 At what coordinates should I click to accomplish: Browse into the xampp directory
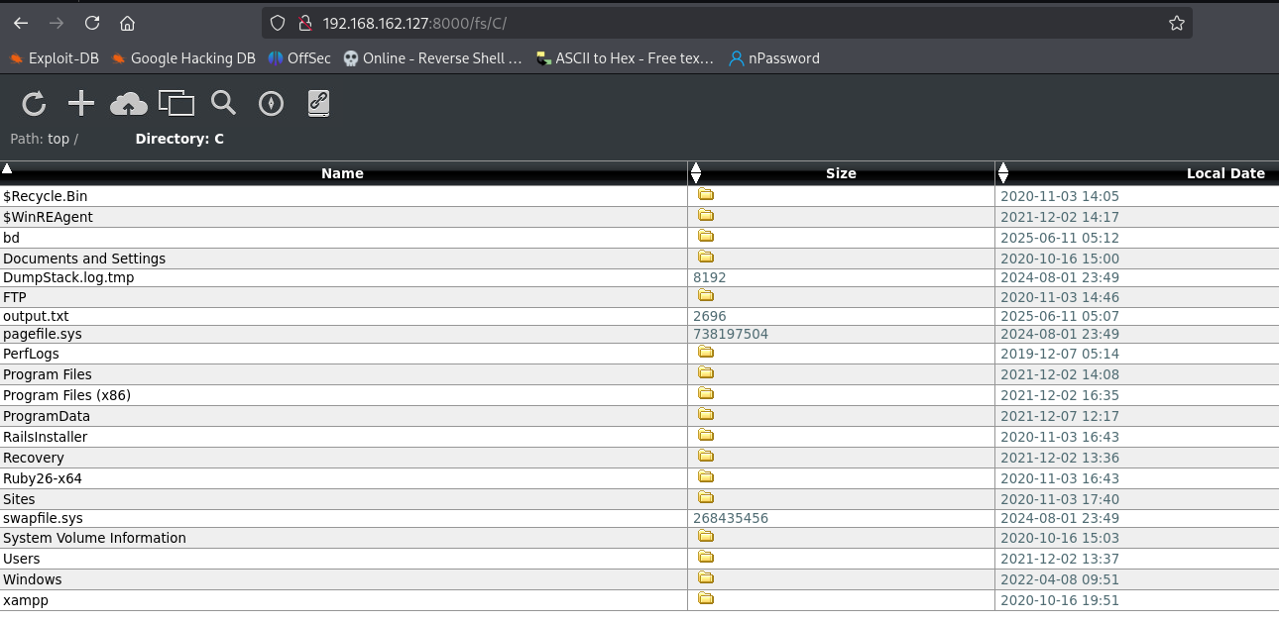point(25,599)
